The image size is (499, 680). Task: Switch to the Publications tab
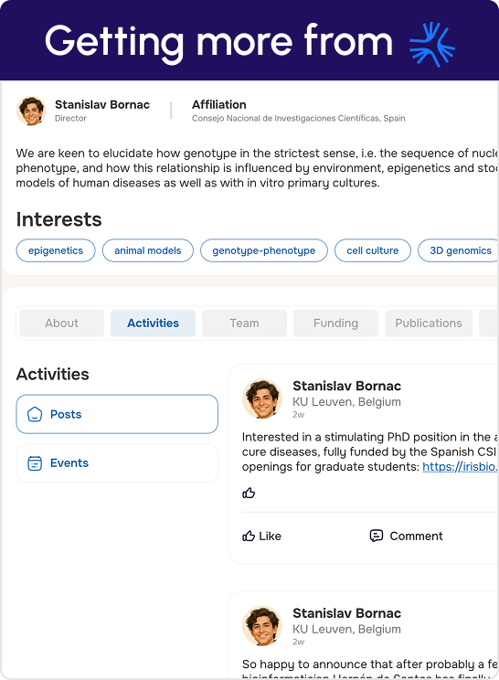[x=429, y=323]
